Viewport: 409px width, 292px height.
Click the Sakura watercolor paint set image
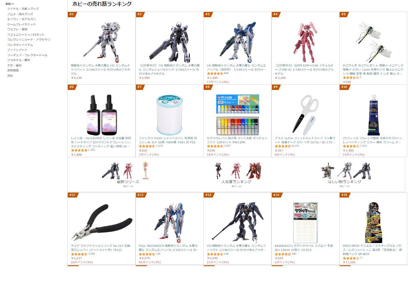pos(238,115)
